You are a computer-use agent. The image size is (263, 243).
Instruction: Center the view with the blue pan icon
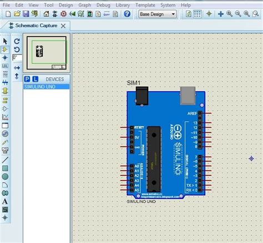pos(221,14)
